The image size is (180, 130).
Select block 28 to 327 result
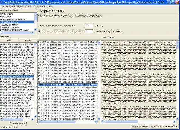coord(67,119)
